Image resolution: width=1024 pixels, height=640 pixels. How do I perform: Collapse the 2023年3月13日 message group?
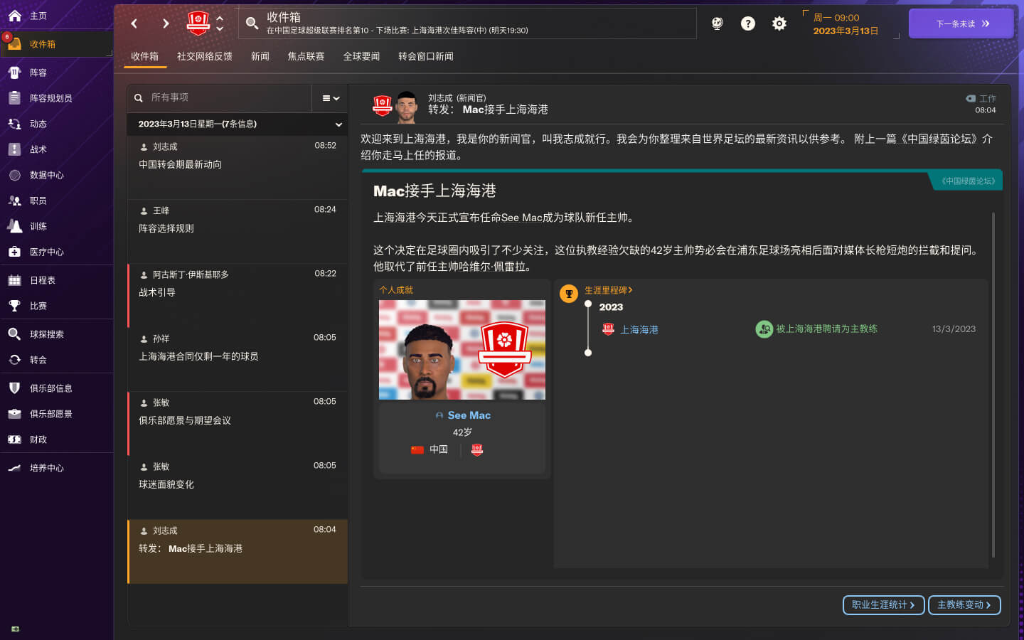338,124
